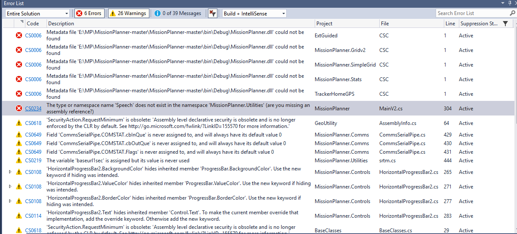Open the CS0234 error code link
The height and width of the screenshot is (234, 517).
tap(33, 109)
